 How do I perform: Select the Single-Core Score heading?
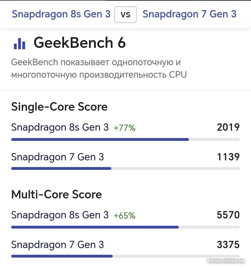coord(59,107)
